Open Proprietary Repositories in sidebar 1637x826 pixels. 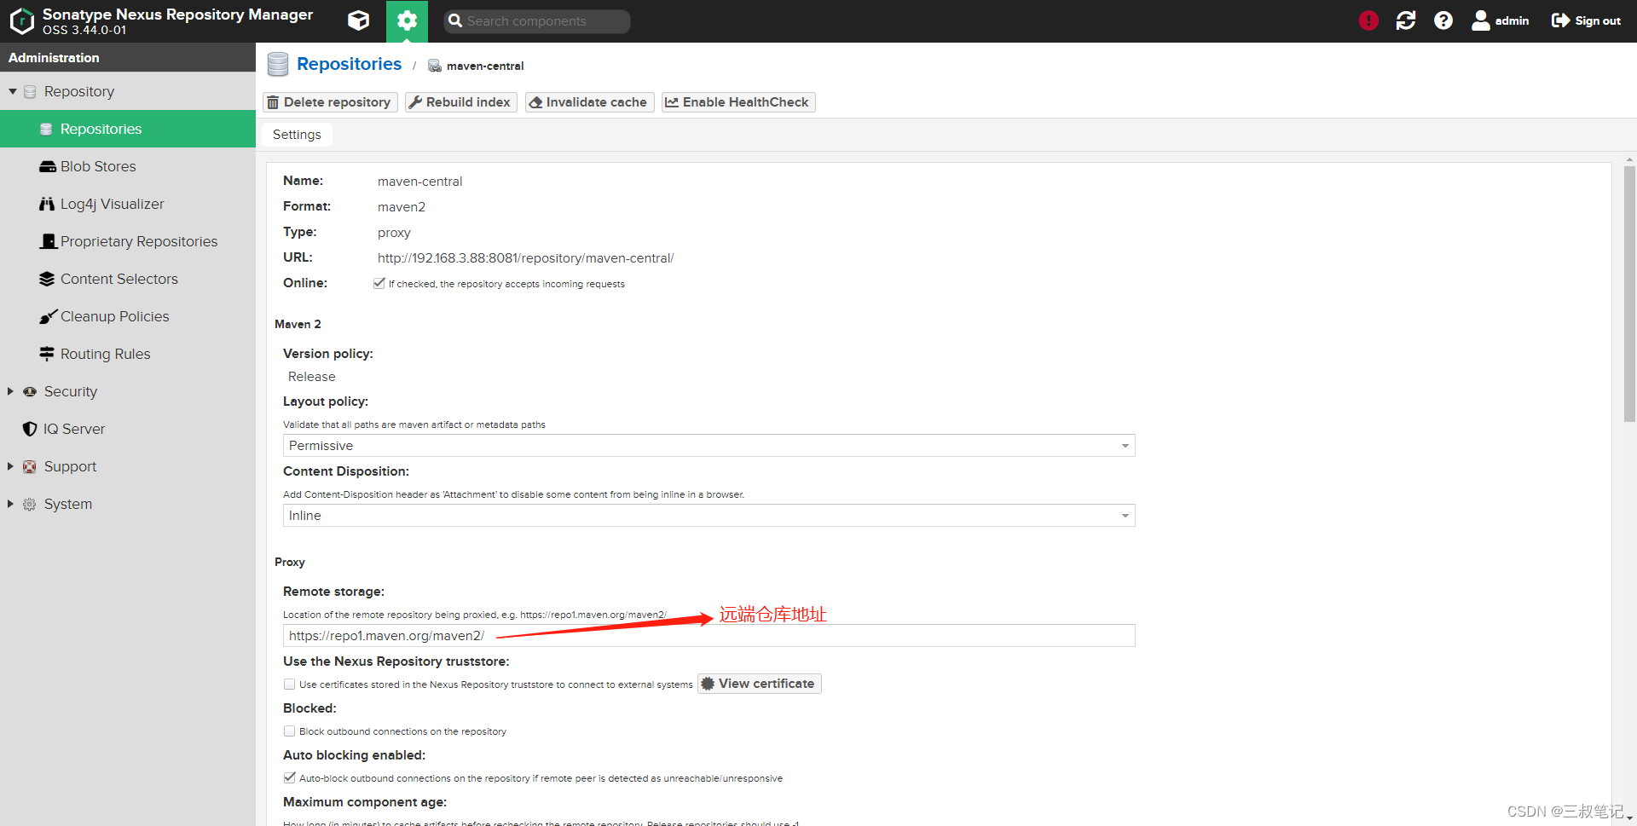[128, 241]
